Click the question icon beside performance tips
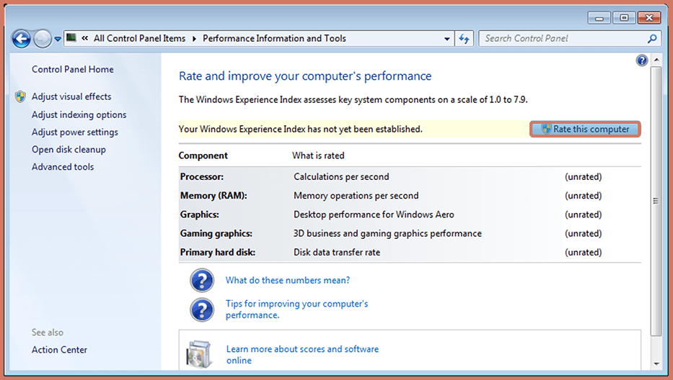 202,309
